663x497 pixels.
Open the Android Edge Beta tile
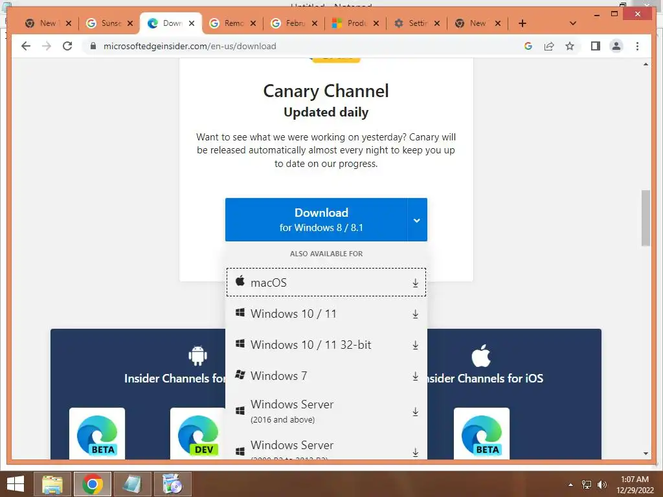click(x=97, y=433)
